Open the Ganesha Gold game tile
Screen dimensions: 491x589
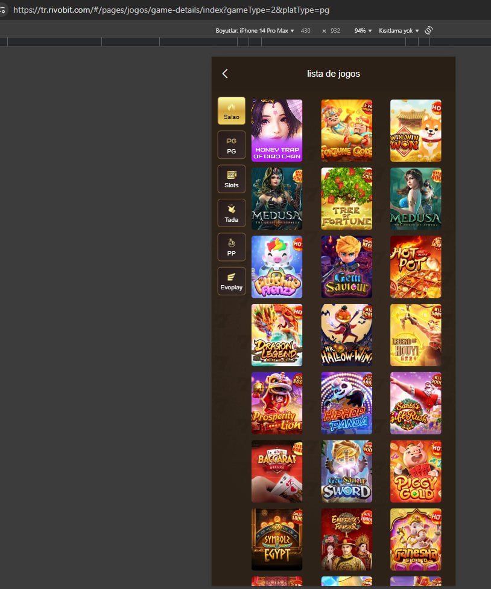[416, 539]
